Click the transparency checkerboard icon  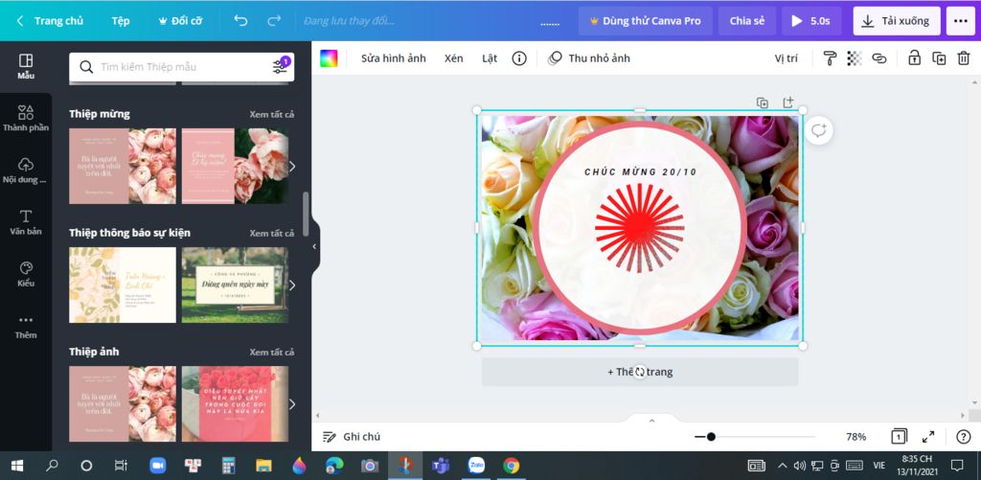[x=854, y=58]
